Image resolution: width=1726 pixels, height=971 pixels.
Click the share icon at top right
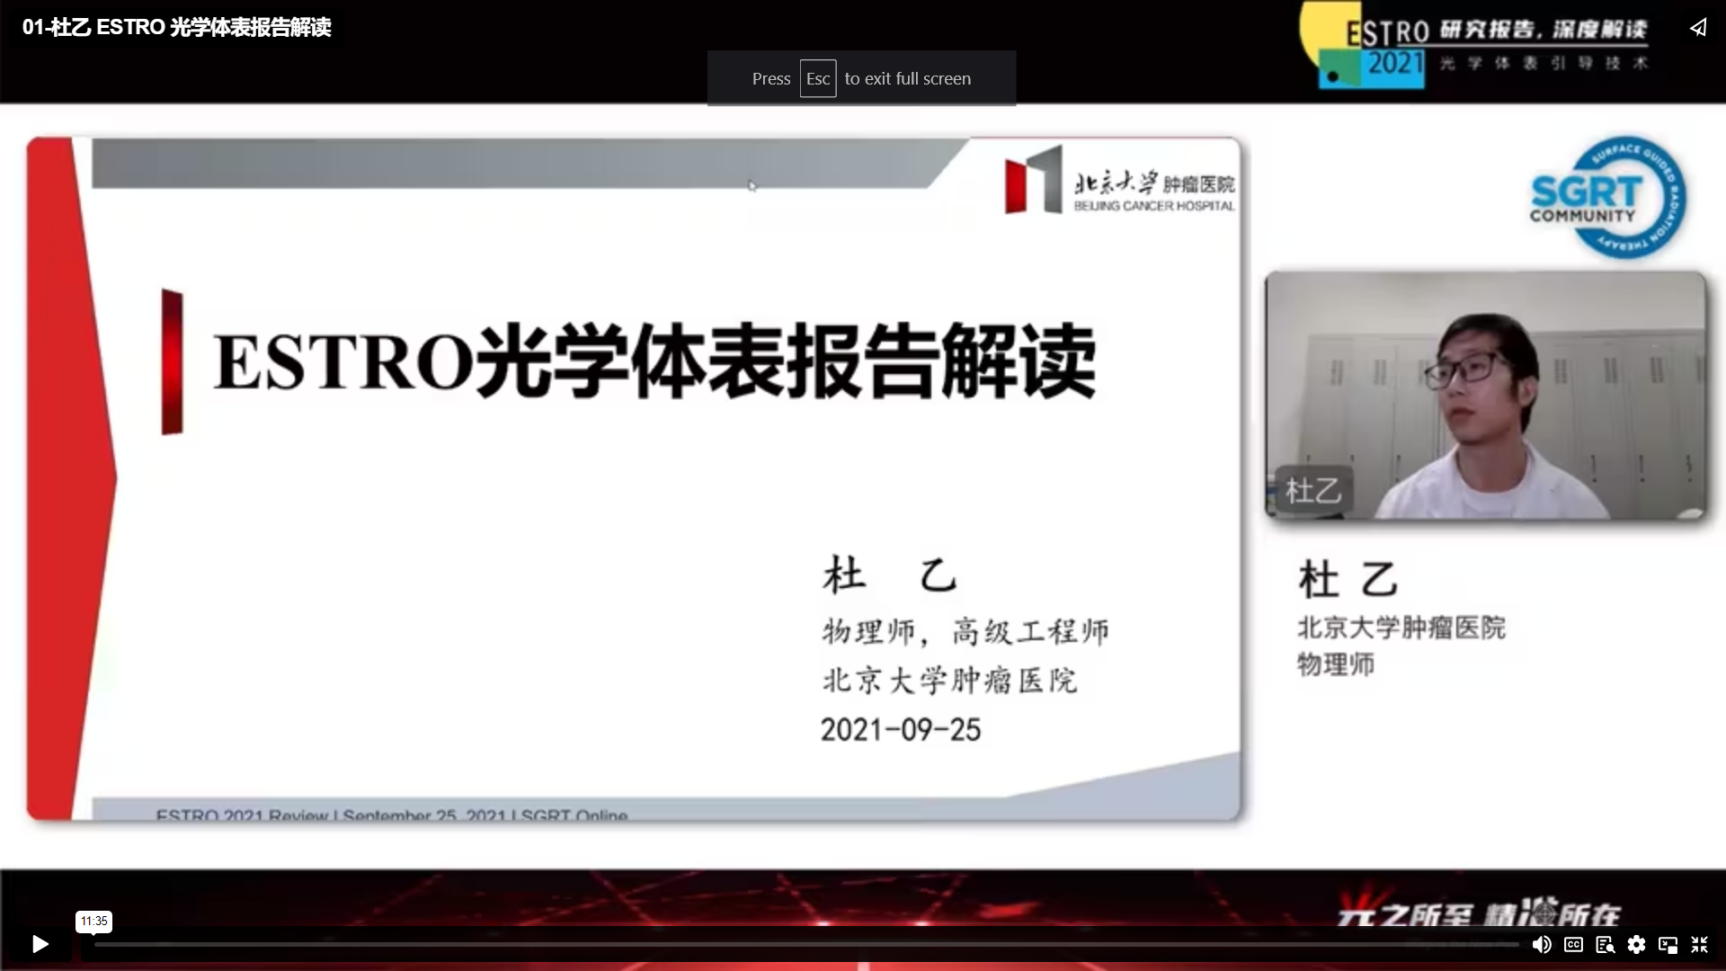point(1697,28)
